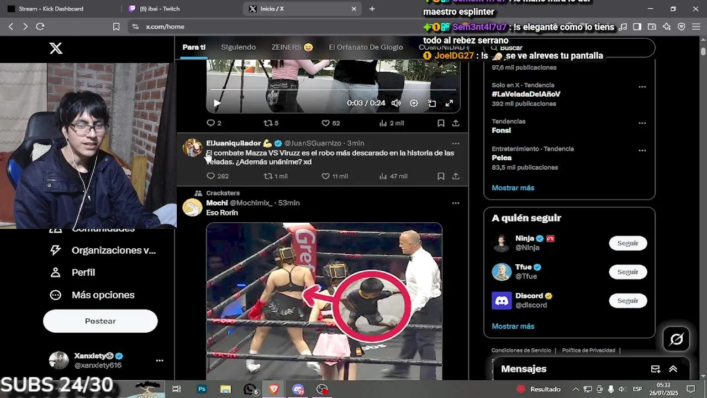
Task: Open Photoshop from the taskbar
Action: [202, 389]
